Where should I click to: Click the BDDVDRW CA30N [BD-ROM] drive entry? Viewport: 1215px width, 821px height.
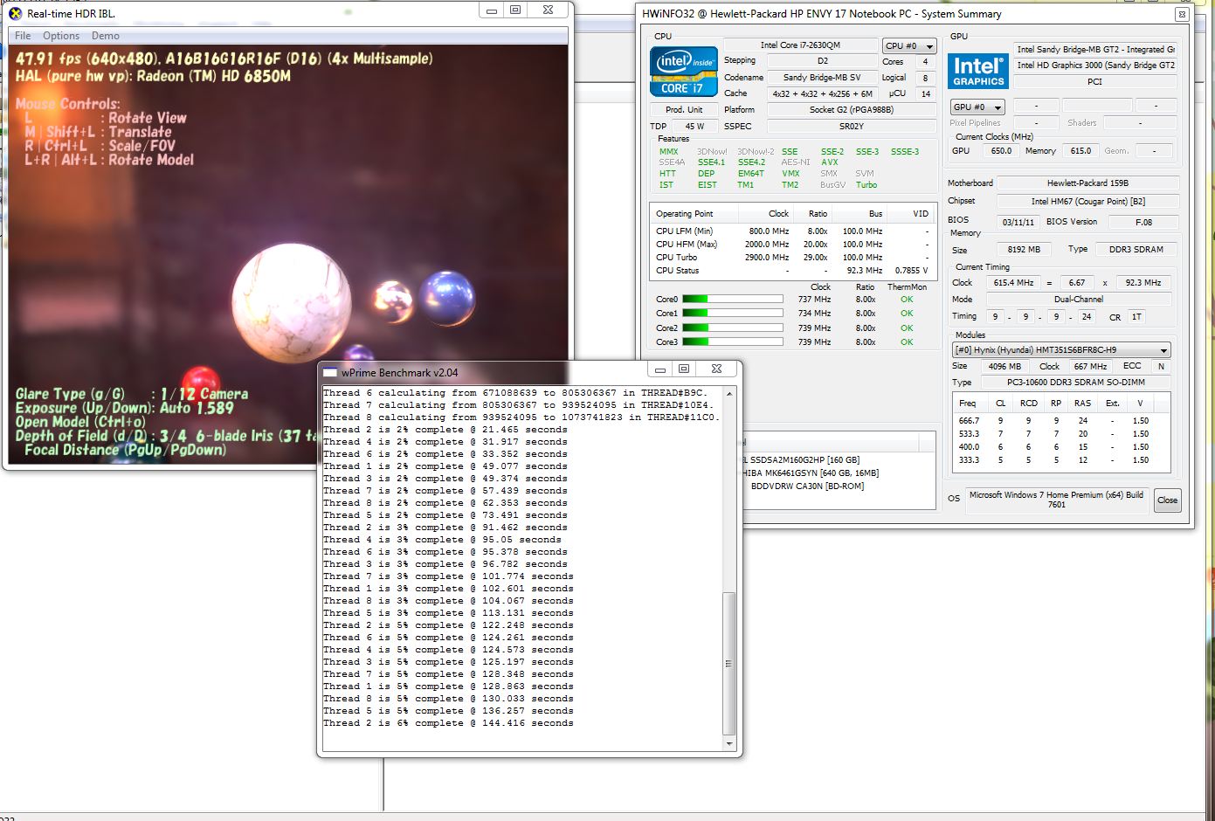coord(807,486)
